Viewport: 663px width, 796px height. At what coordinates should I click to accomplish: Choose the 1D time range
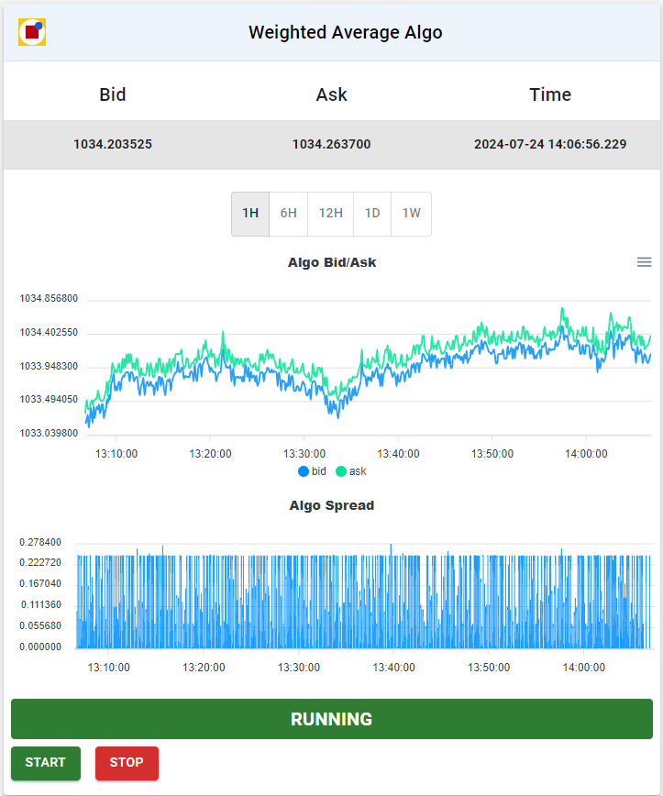[372, 214]
